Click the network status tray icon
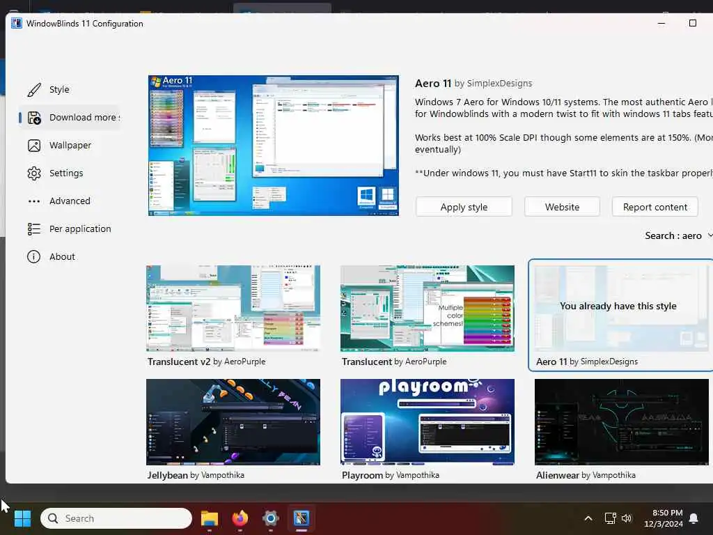The image size is (713, 535). [610, 518]
